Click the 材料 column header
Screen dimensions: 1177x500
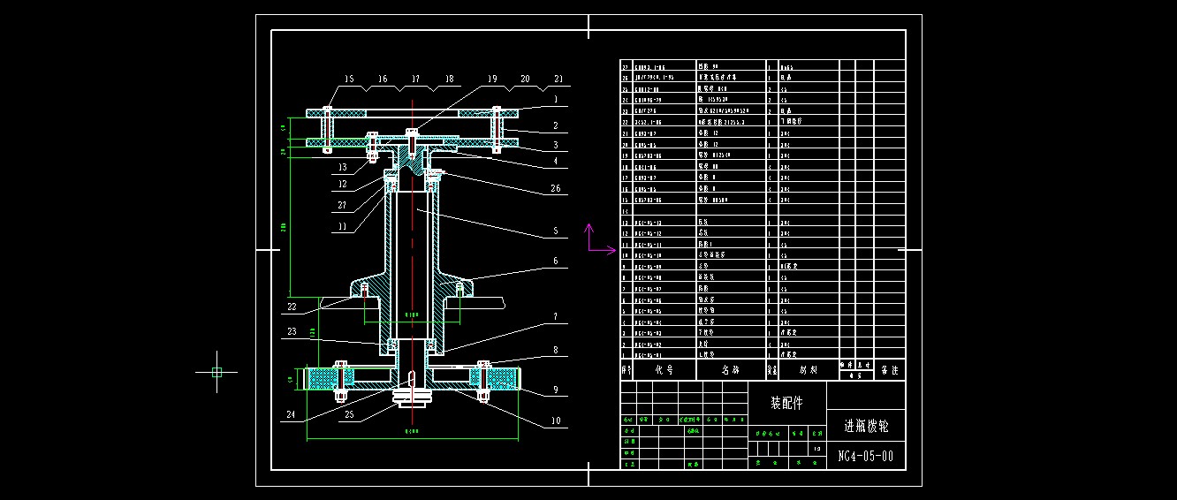(809, 370)
